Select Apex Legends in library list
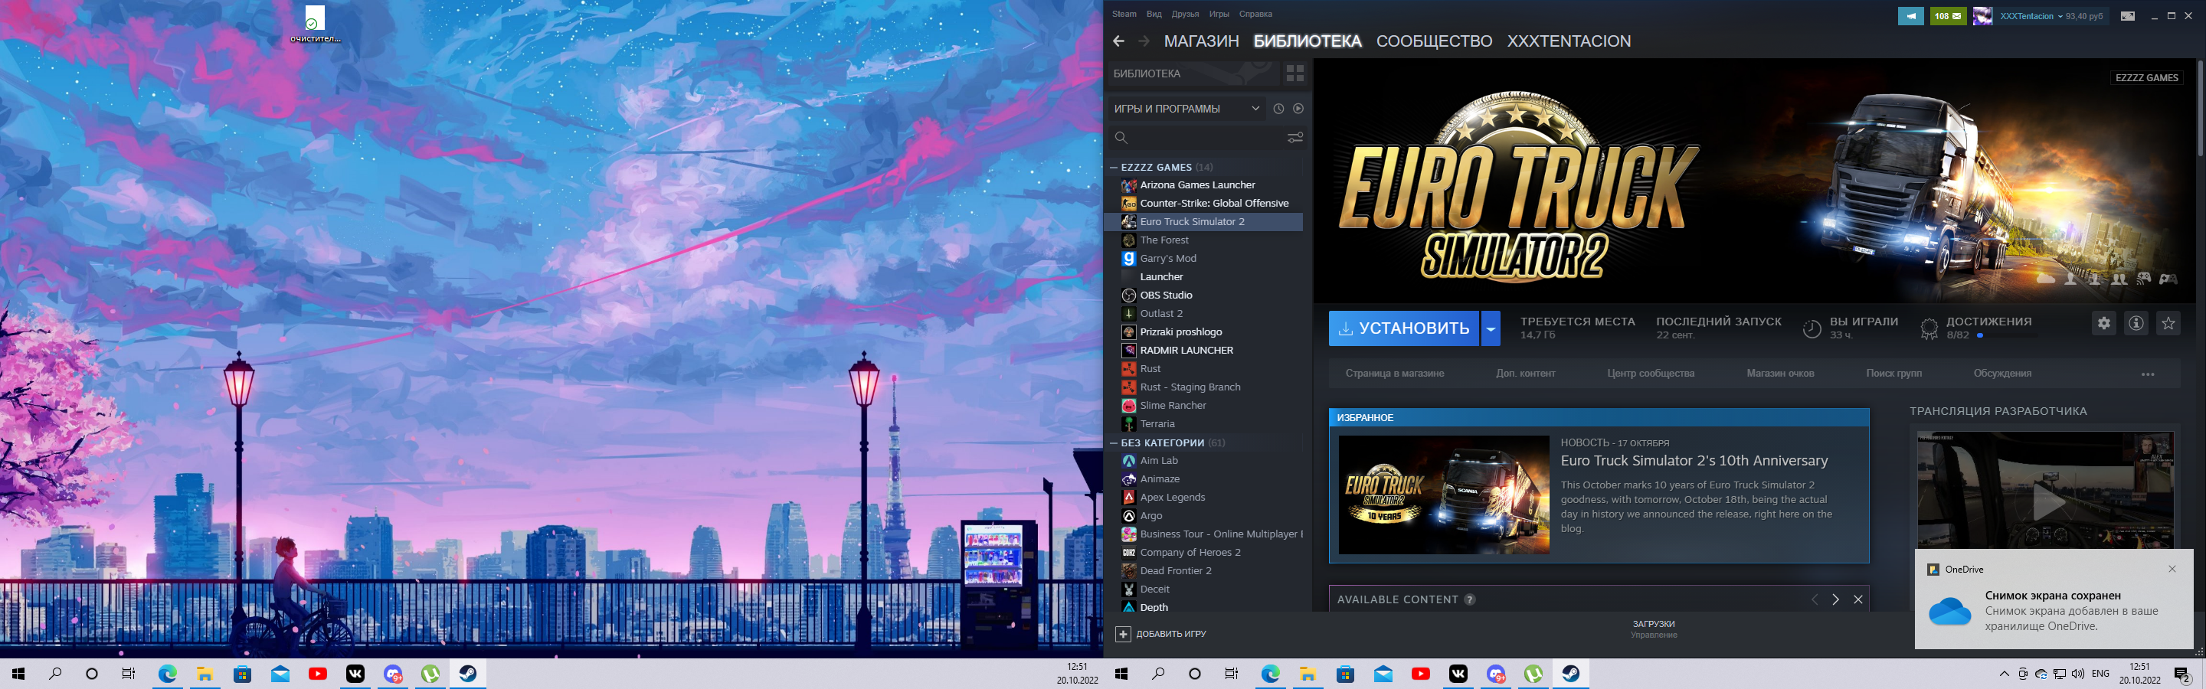The width and height of the screenshot is (2206, 689). [x=1203, y=498]
